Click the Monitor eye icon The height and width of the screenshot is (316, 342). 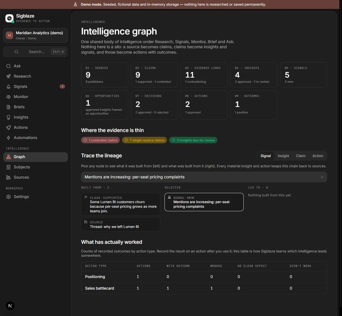(9, 97)
